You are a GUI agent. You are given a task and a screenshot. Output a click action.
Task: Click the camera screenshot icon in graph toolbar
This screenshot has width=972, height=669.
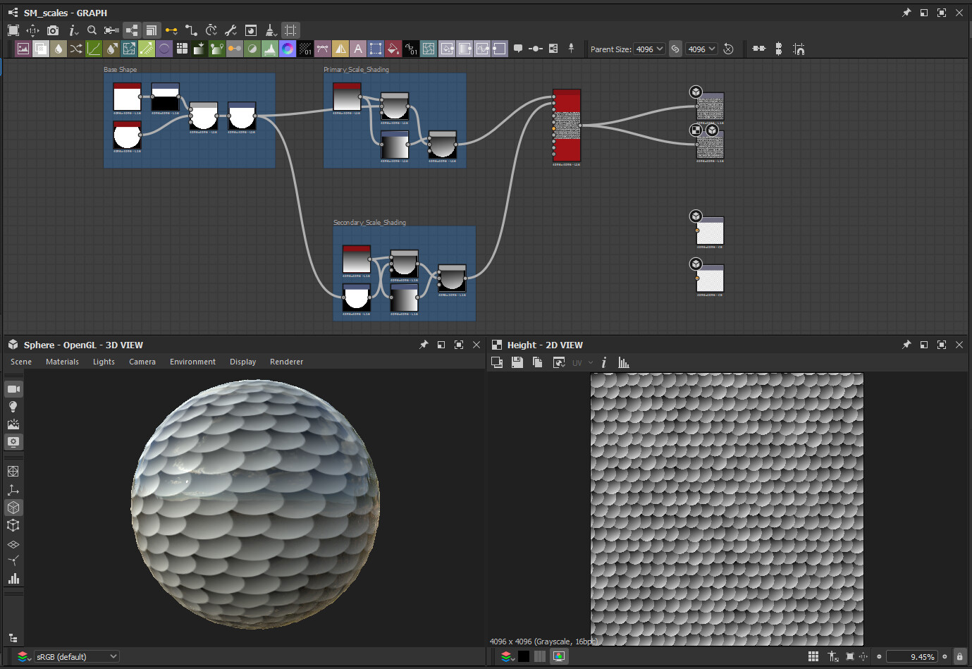(x=53, y=30)
